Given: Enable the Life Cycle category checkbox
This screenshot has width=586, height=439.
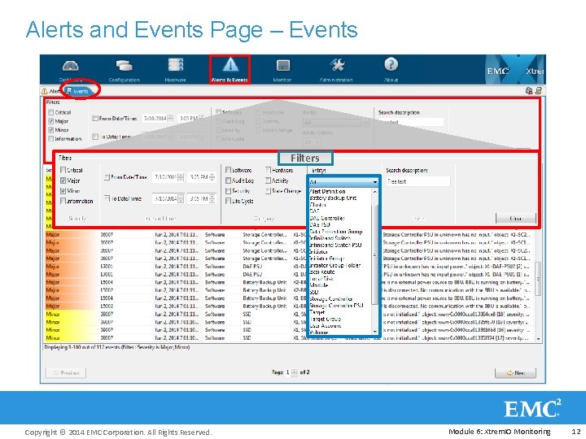Looking at the screenshot, I should 228,202.
